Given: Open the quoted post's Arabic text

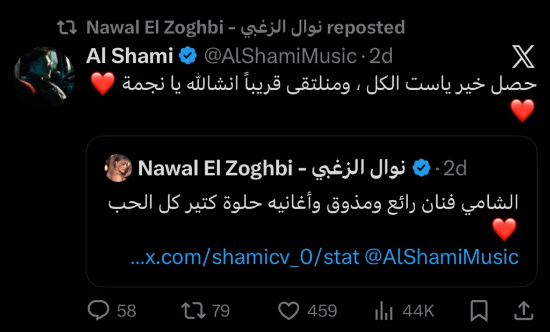Looking at the screenshot, I should coord(313,203).
